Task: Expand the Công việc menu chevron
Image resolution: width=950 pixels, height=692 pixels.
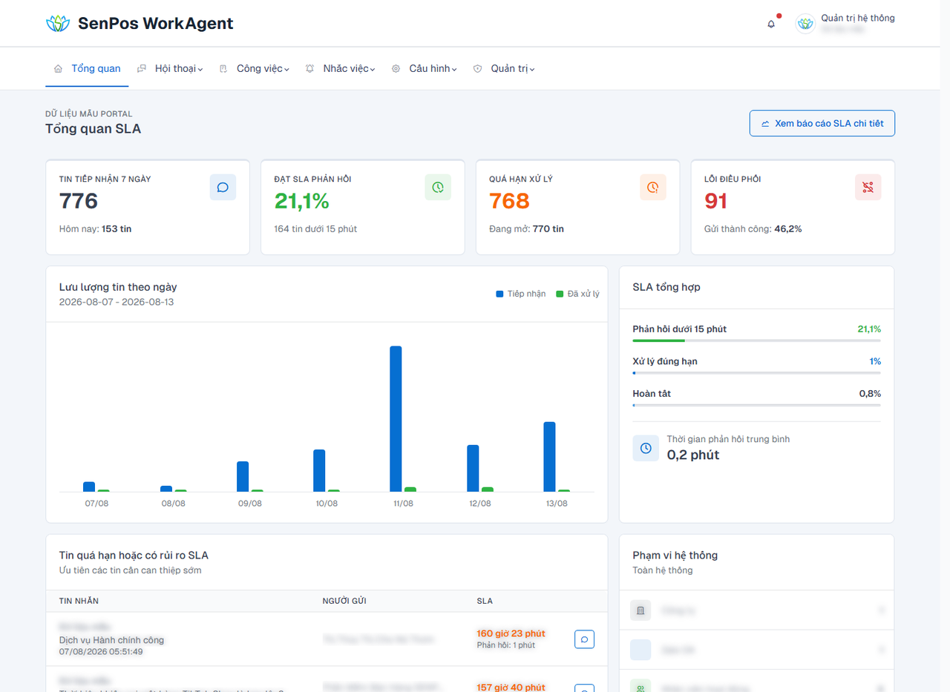Action: [x=286, y=69]
